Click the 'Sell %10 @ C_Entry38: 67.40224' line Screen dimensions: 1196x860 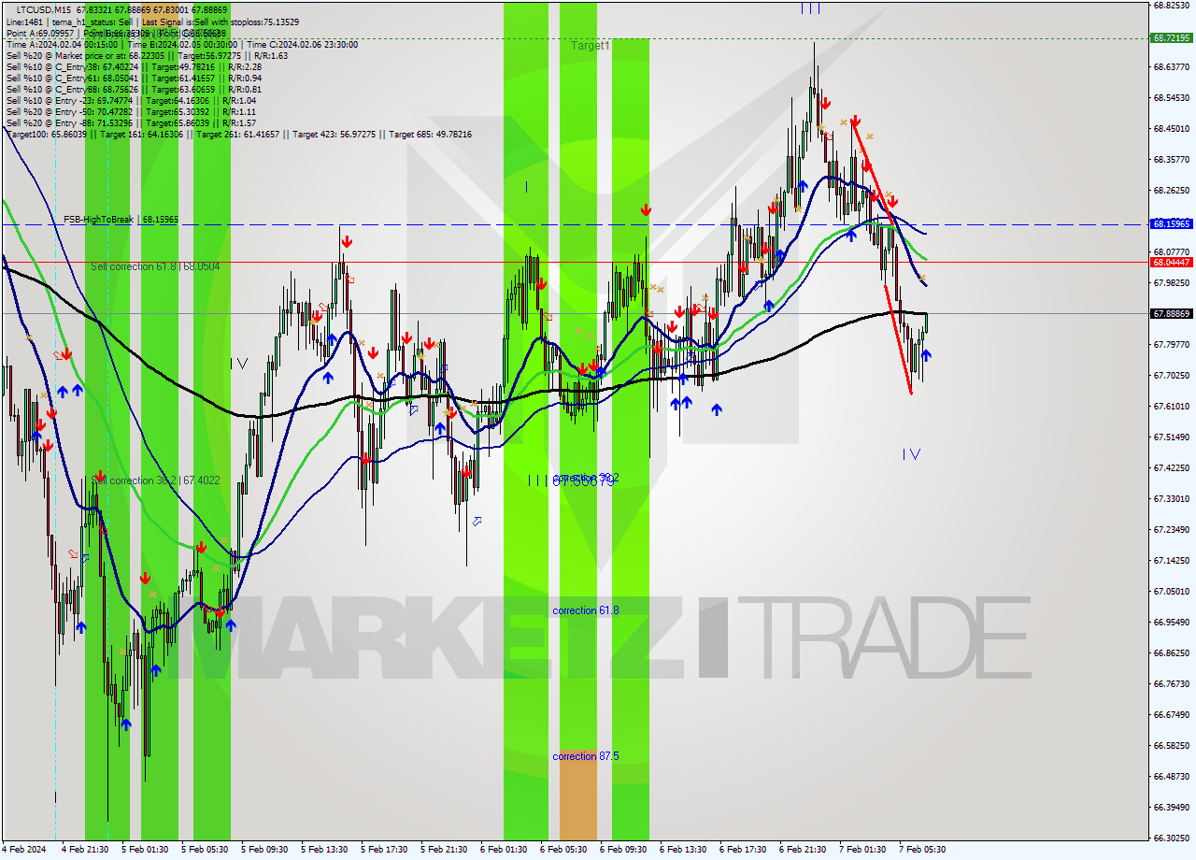coord(134,66)
